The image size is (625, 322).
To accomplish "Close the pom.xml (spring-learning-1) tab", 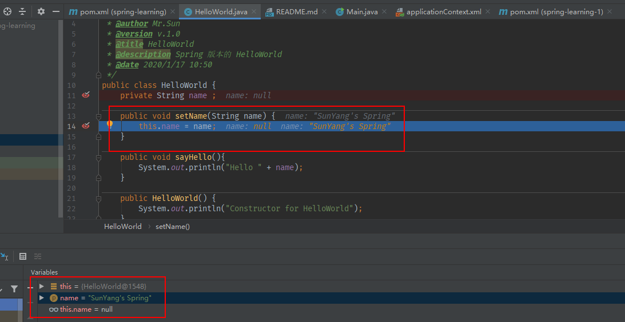I will click(609, 12).
